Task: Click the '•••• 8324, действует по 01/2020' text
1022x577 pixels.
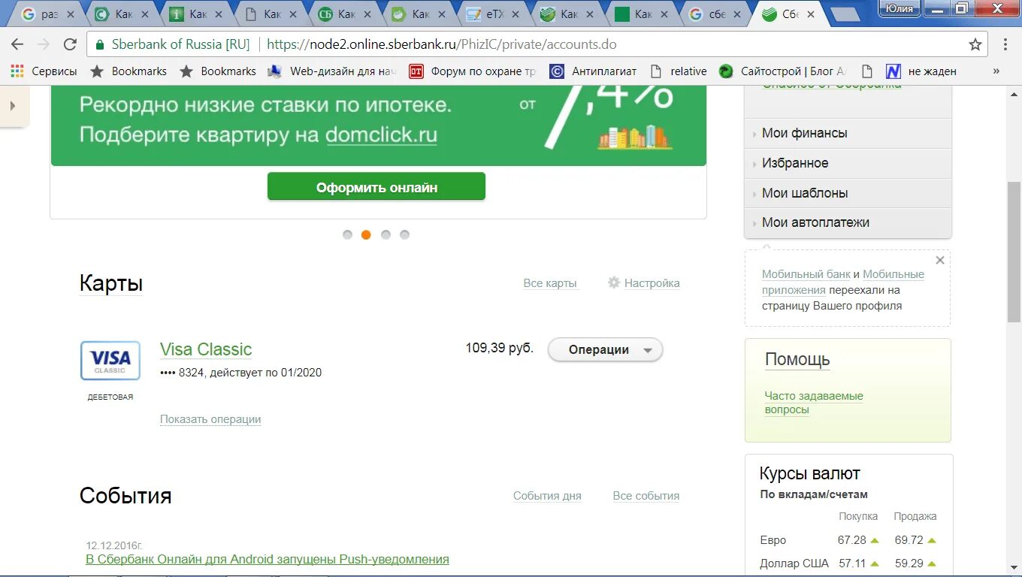Action: tap(241, 373)
